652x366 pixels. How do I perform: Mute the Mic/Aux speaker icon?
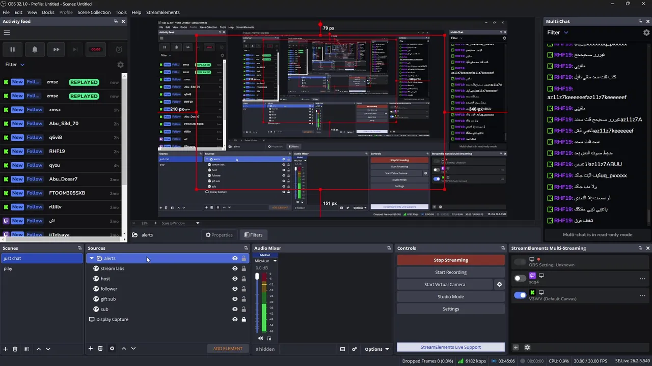pos(261,338)
